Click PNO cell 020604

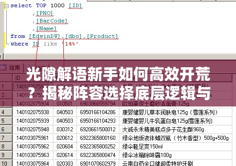coord(65,147)
